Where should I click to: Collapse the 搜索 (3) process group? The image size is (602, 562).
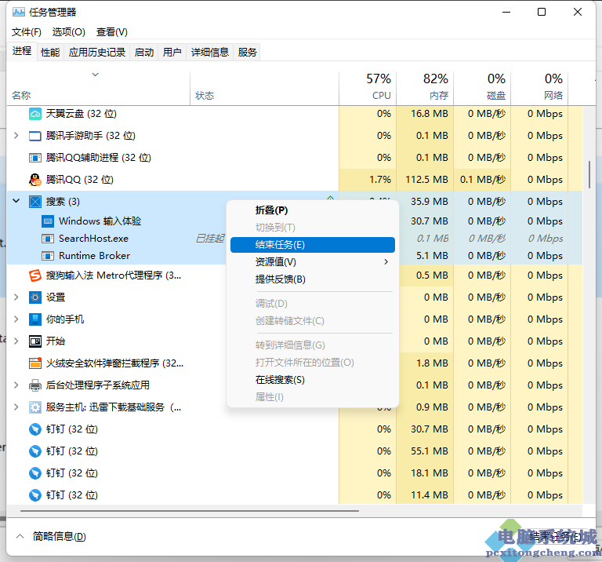(16, 201)
